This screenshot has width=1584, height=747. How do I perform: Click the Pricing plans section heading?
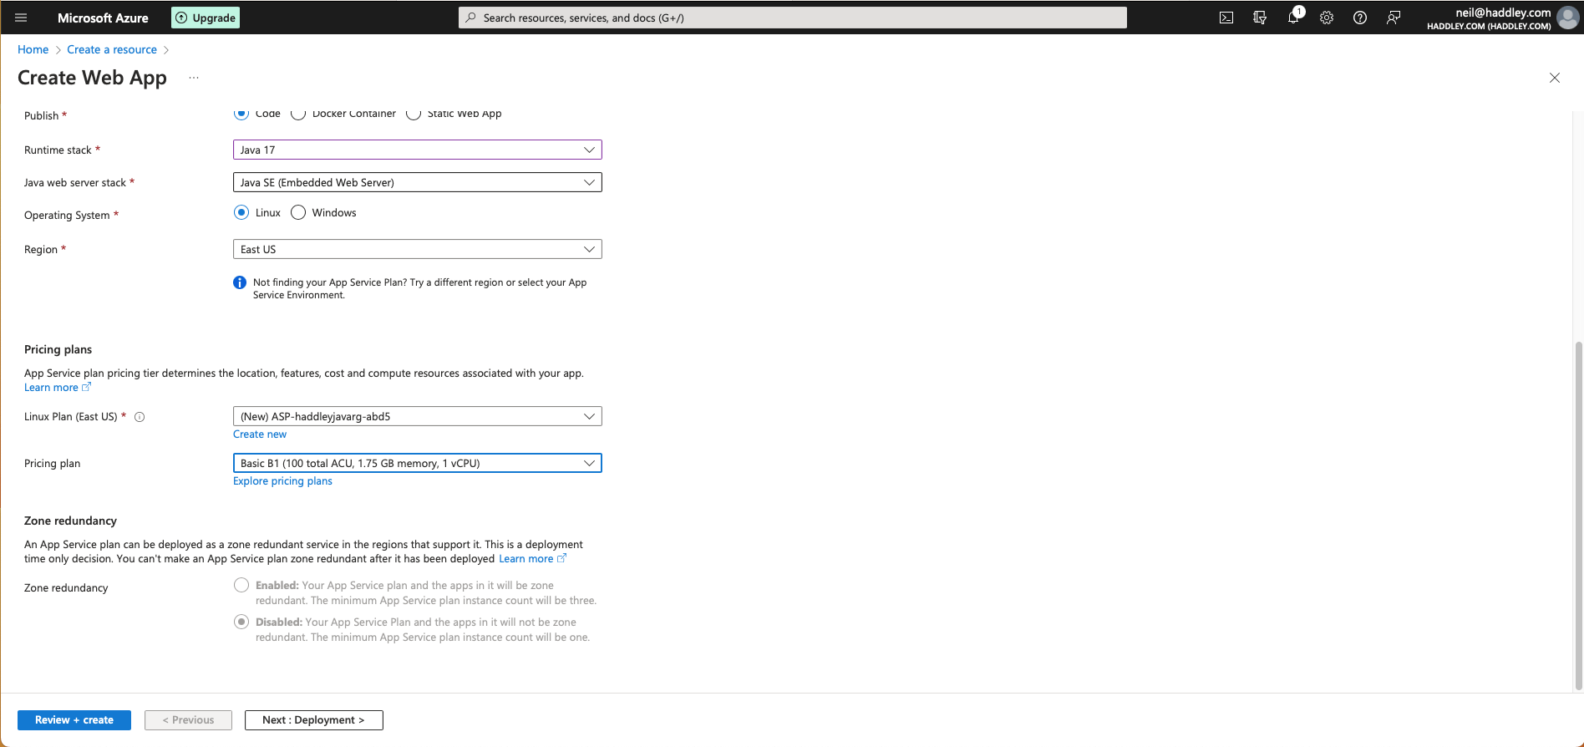(58, 349)
